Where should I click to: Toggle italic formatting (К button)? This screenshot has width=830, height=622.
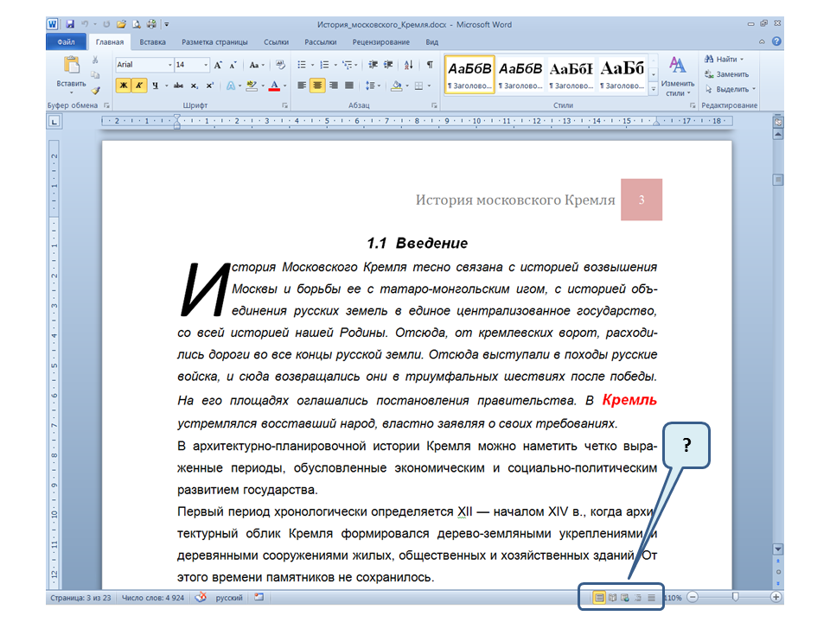[138, 86]
